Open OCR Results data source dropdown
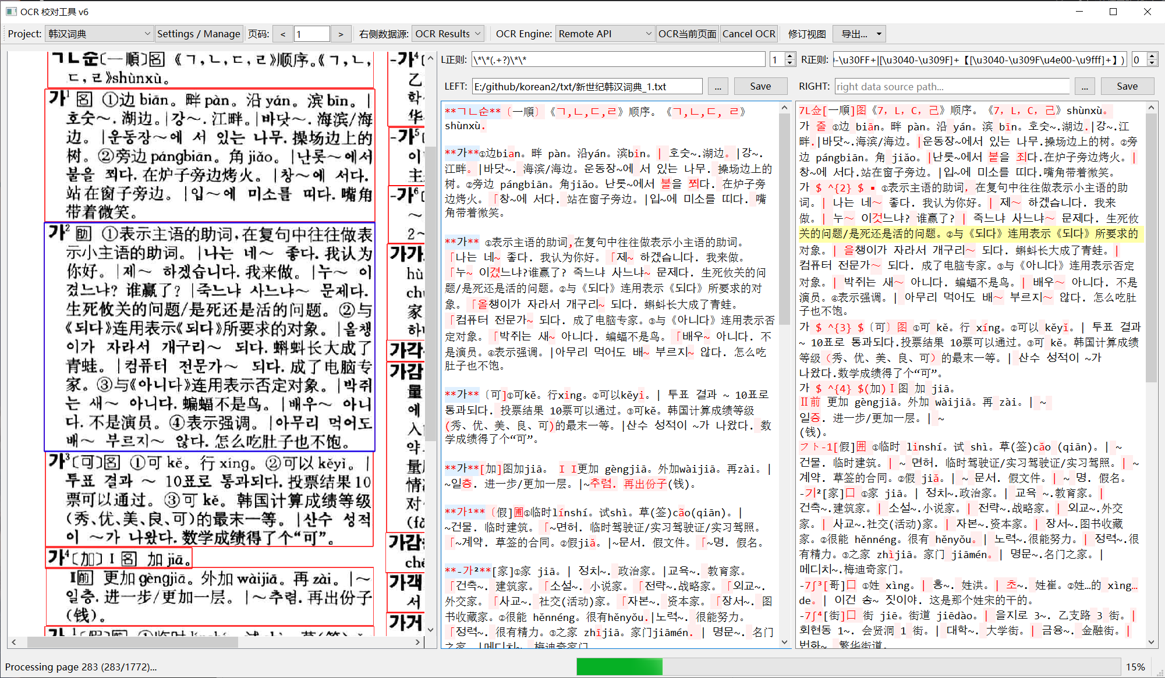Screen dimensions: 1165x678 pyautogui.click(x=447, y=34)
